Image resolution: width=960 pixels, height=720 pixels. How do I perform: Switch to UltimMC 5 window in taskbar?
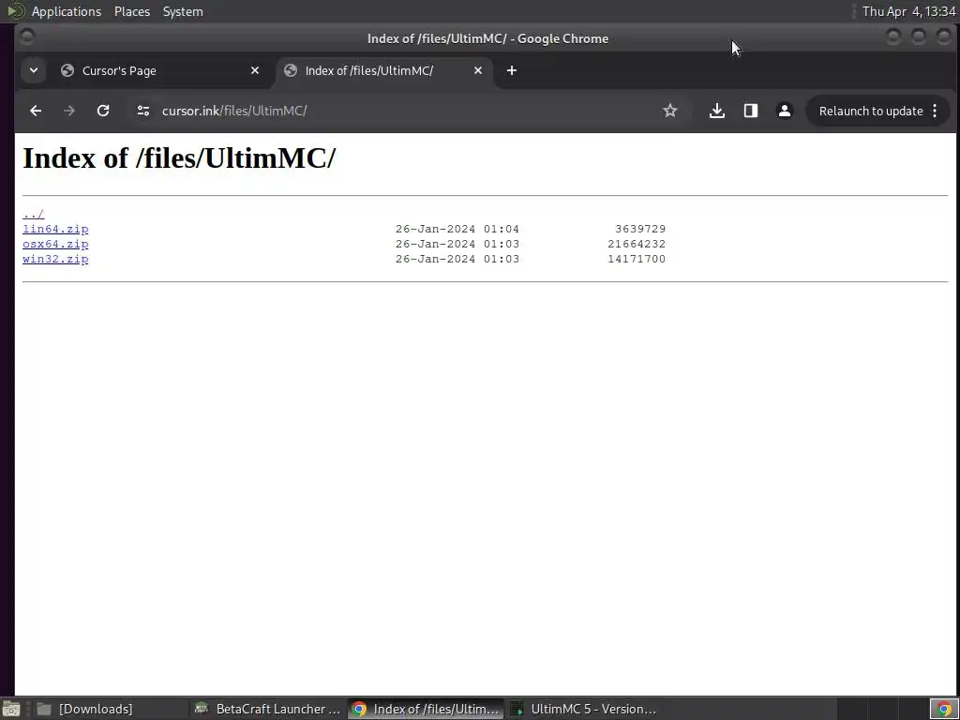[583, 709]
